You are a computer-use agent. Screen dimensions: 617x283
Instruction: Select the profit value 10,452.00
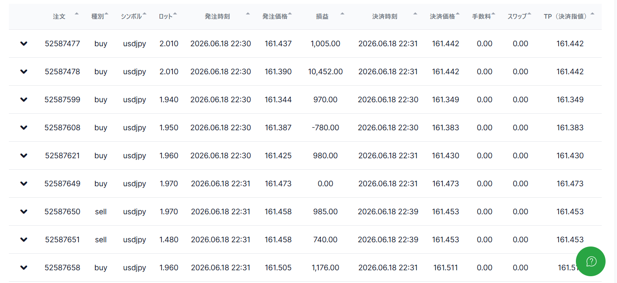(325, 72)
